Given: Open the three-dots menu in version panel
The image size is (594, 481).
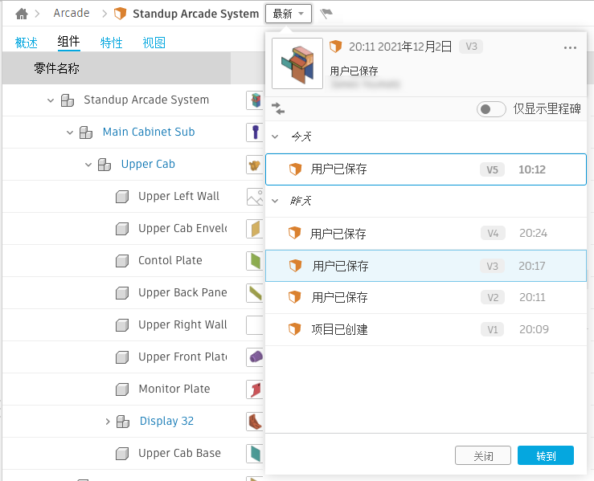Looking at the screenshot, I should (570, 47).
